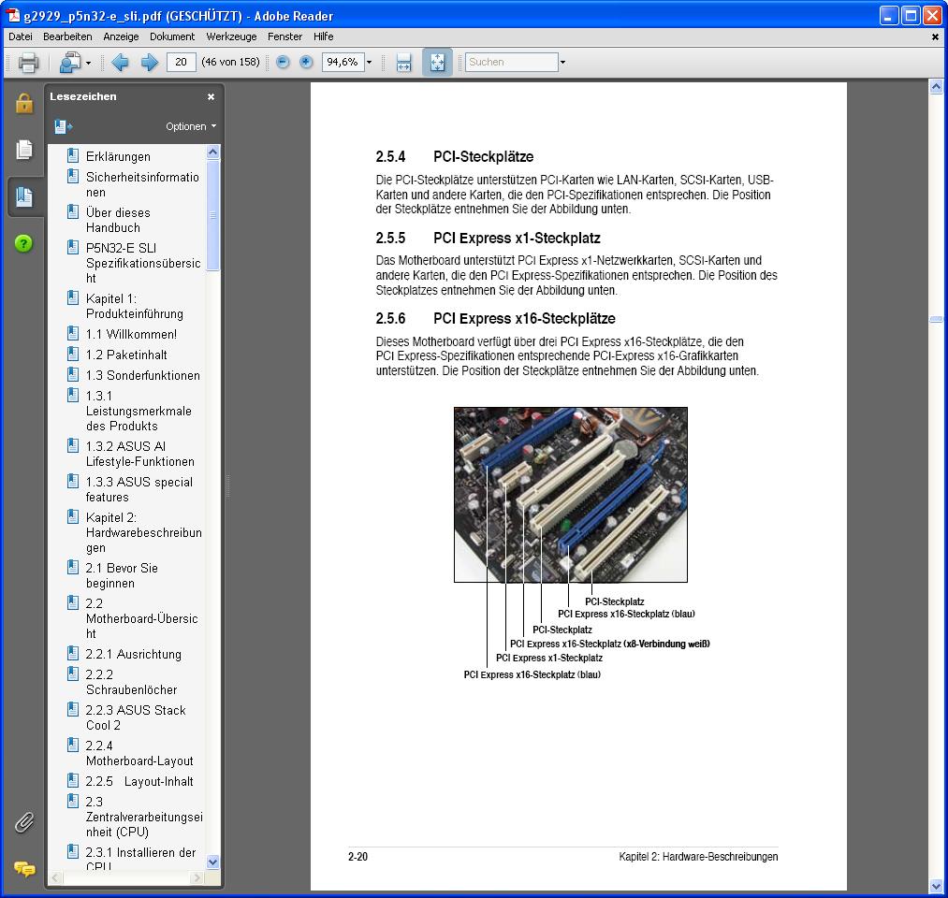Viewport: 948px width, 898px height.
Task: Click the bookmark icon beside 1.1 Willkommen!
Action: click(x=73, y=334)
